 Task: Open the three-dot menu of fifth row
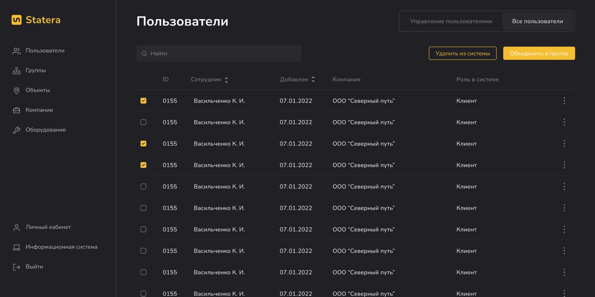point(564,186)
